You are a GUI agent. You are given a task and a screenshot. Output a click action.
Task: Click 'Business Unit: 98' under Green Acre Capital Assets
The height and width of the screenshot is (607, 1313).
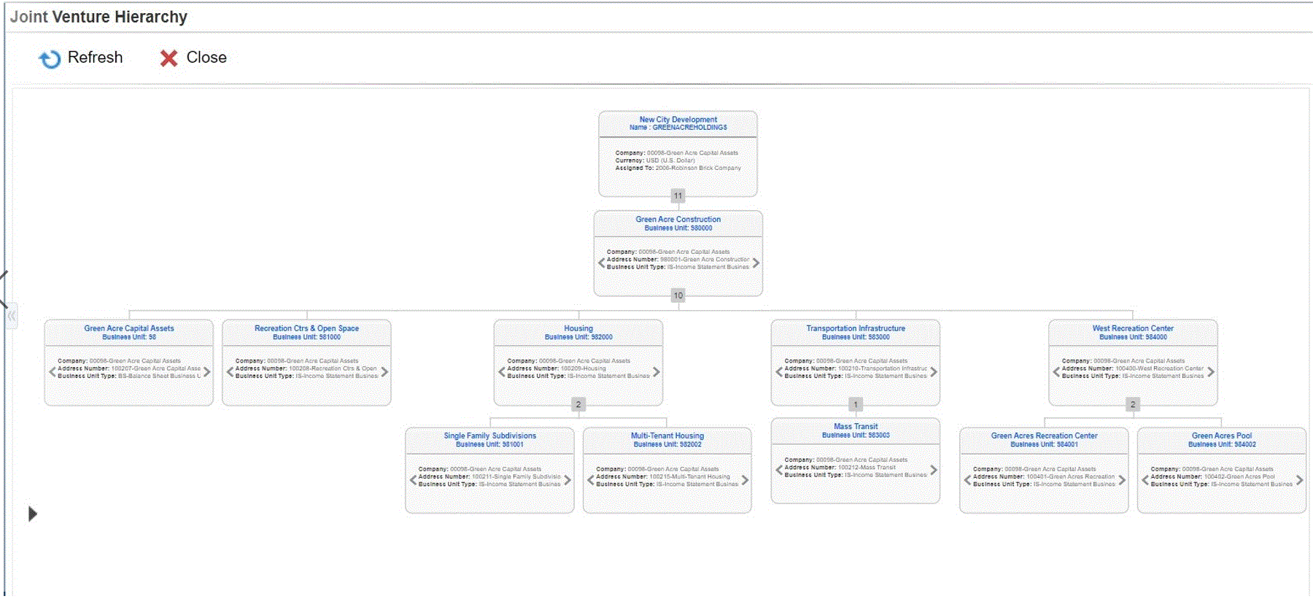(129, 337)
